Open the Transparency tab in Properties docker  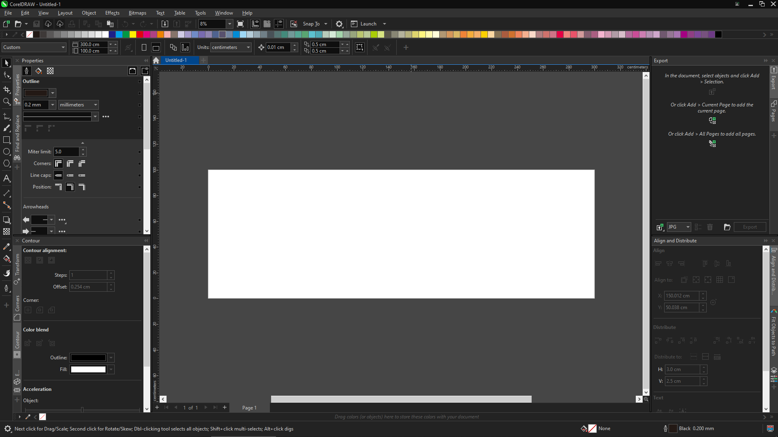click(x=50, y=71)
